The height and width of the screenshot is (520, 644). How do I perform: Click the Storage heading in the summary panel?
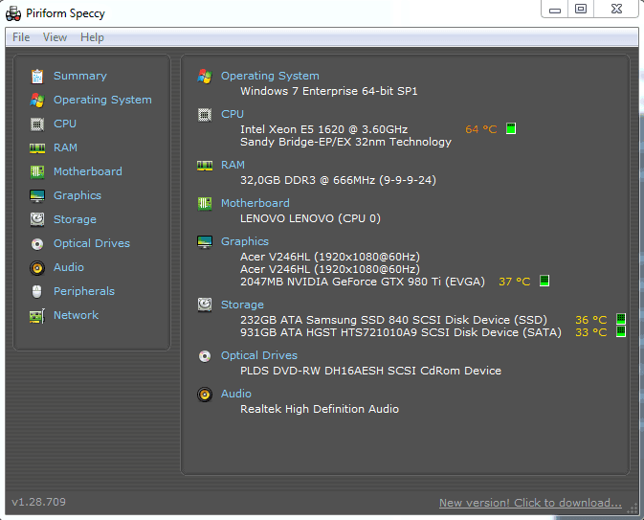(x=242, y=305)
